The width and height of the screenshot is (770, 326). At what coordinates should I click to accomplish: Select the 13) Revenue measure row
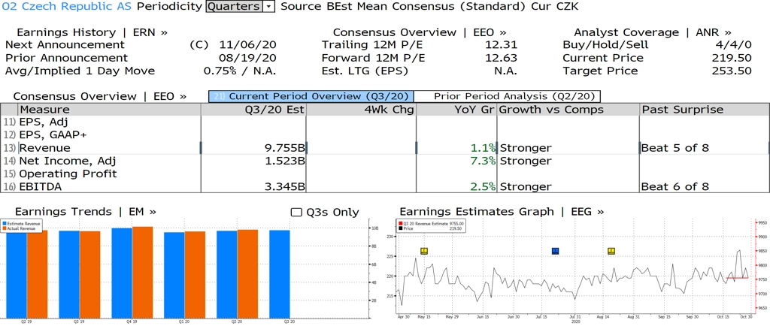384,148
